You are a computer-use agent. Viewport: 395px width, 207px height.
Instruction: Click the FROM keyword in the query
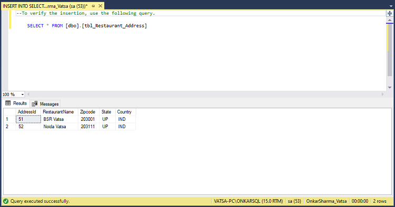[57, 26]
